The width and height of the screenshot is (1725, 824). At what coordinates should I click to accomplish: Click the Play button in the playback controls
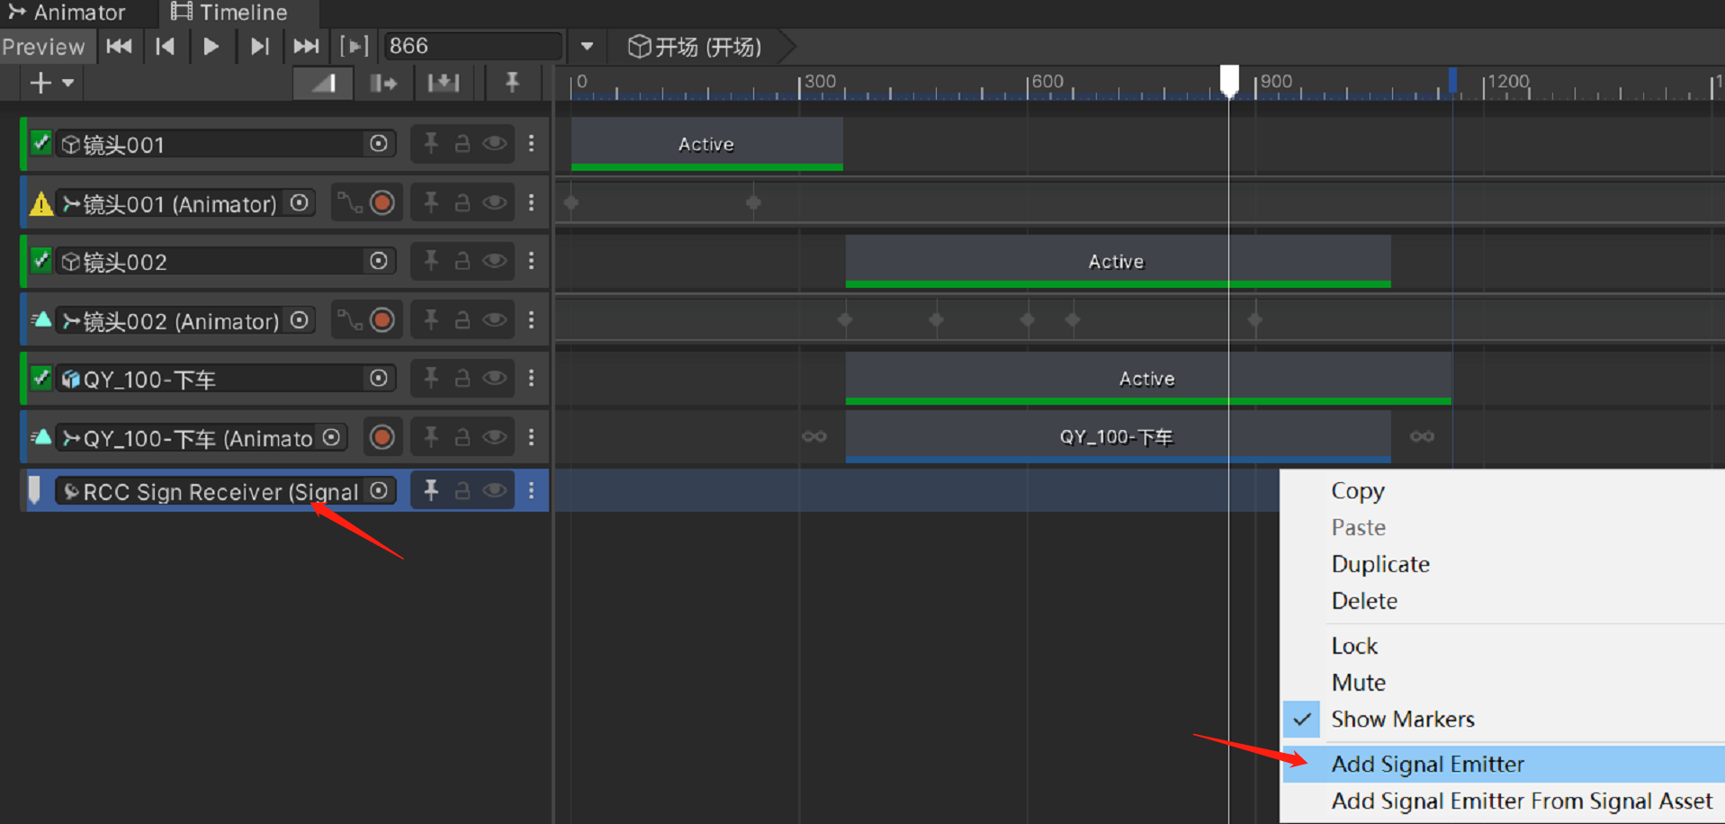(x=212, y=46)
